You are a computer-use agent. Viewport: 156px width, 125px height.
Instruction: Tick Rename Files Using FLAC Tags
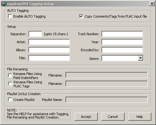(x=10, y=84)
